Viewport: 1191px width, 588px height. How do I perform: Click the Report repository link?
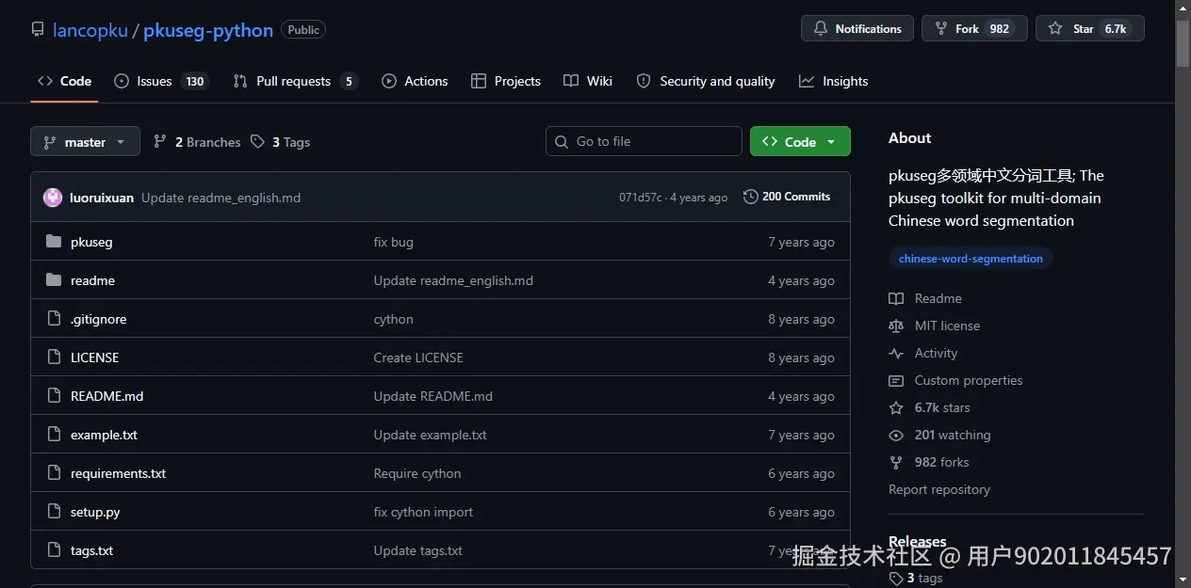(939, 489)
